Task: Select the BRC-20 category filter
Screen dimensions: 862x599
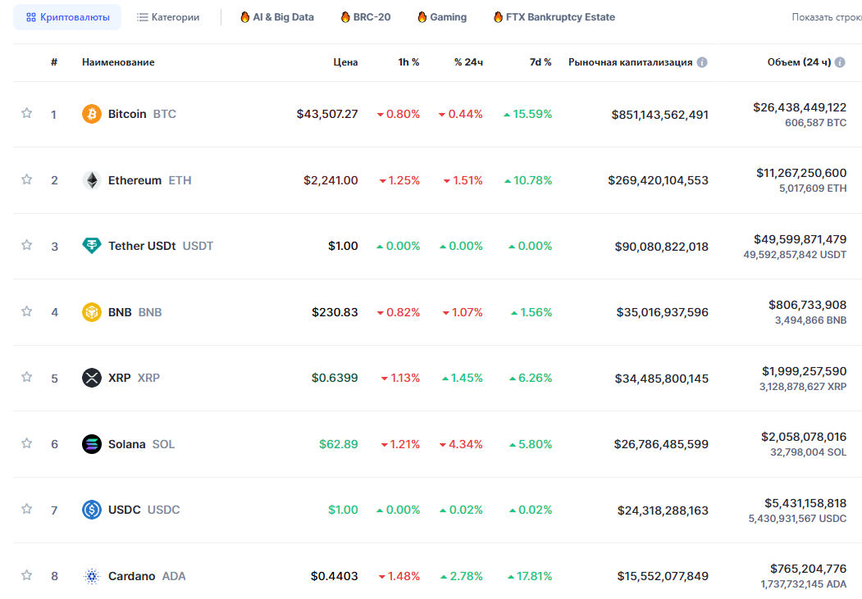Action: coord(366,17)
